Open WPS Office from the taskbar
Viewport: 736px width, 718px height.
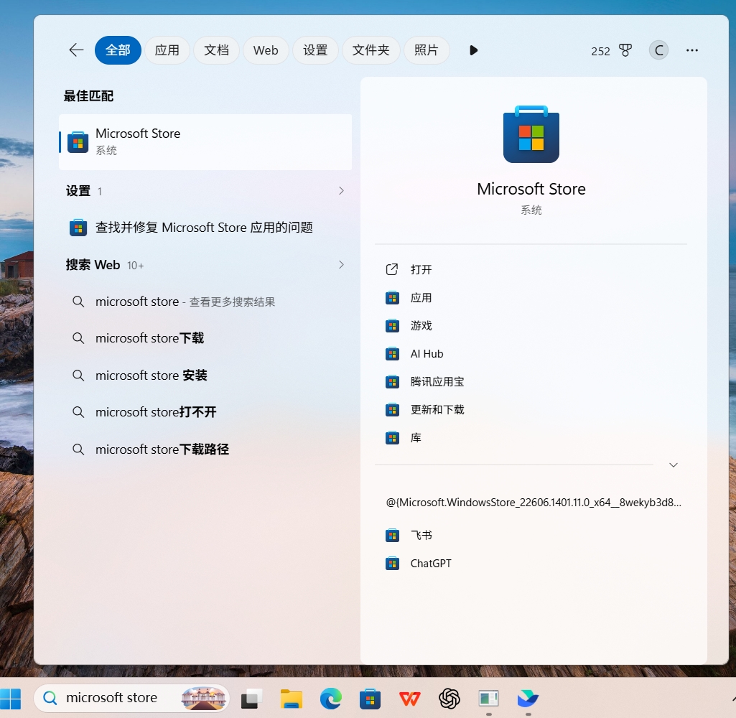click(410, 699)
